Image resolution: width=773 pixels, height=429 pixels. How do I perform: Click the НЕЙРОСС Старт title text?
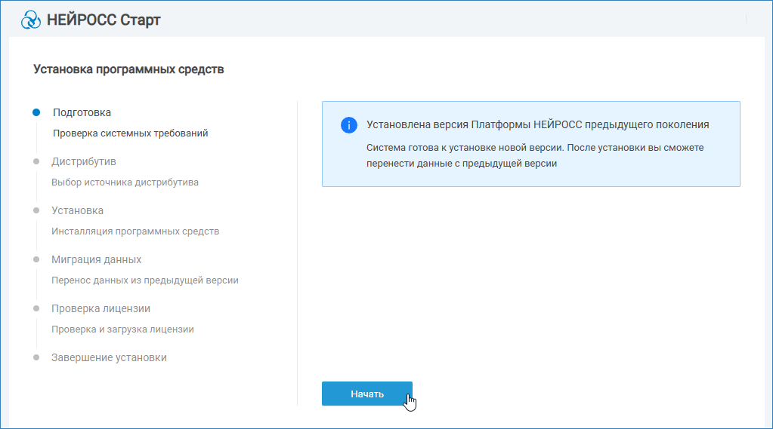point(104,20)
